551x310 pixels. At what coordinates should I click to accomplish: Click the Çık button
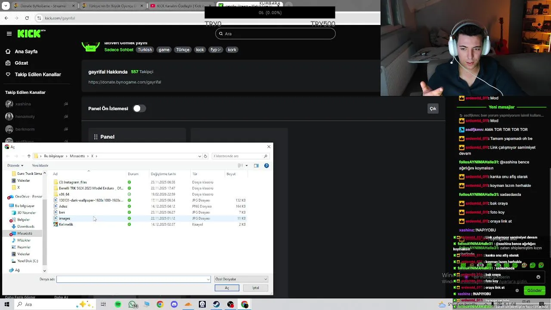tap(433, 108)
